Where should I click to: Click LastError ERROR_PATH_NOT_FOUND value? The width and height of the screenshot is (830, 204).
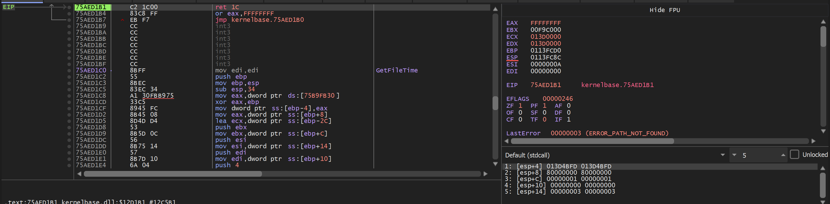click(x=609, y=133)
